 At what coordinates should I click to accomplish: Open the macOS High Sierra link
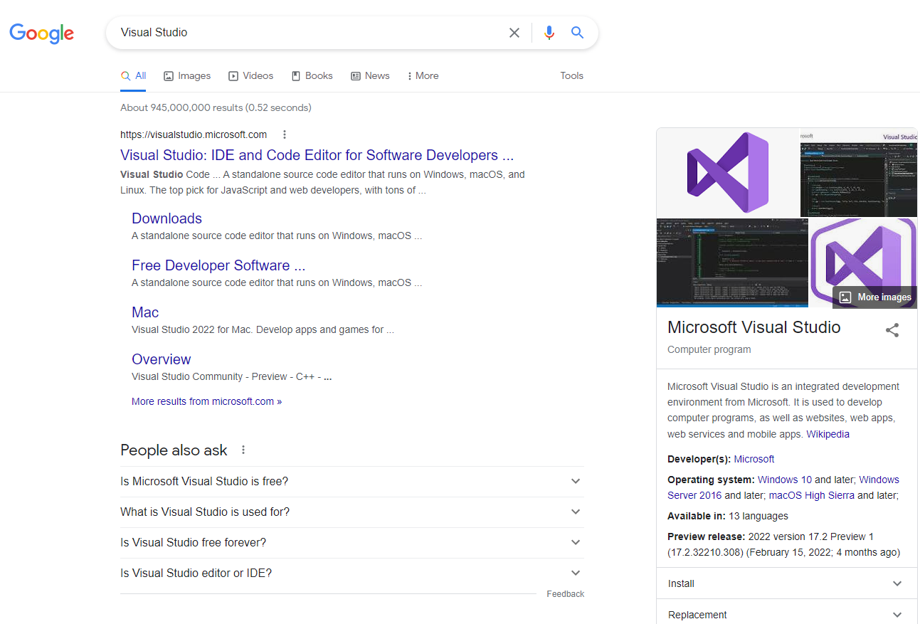coord(811,495)
